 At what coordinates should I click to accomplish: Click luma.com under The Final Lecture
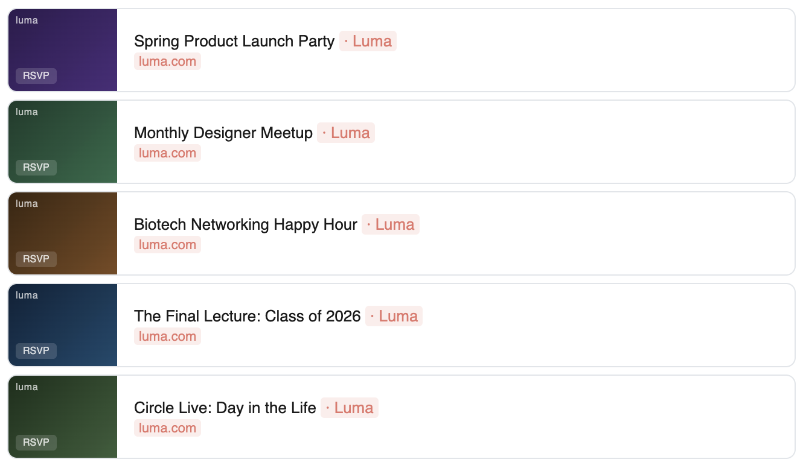click(167, 337)
